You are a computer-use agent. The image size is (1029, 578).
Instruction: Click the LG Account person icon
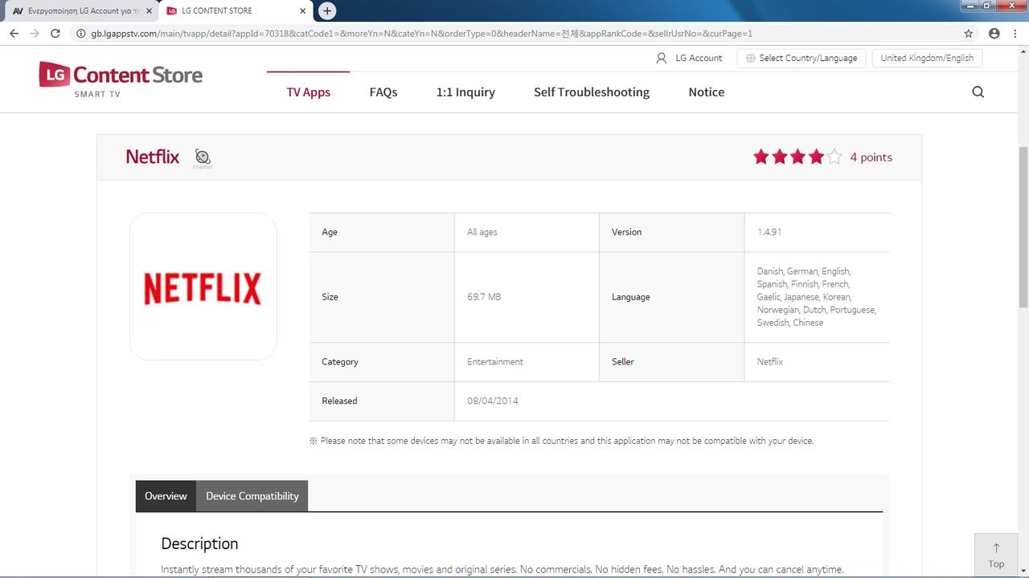(662, 58)
